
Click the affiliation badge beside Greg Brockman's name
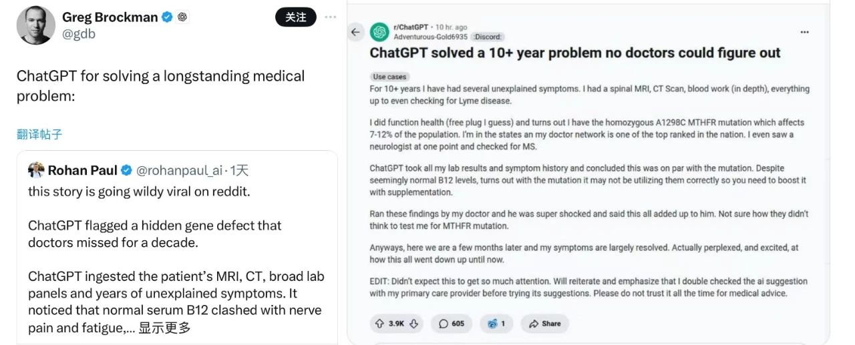click(x=183, y=17)
